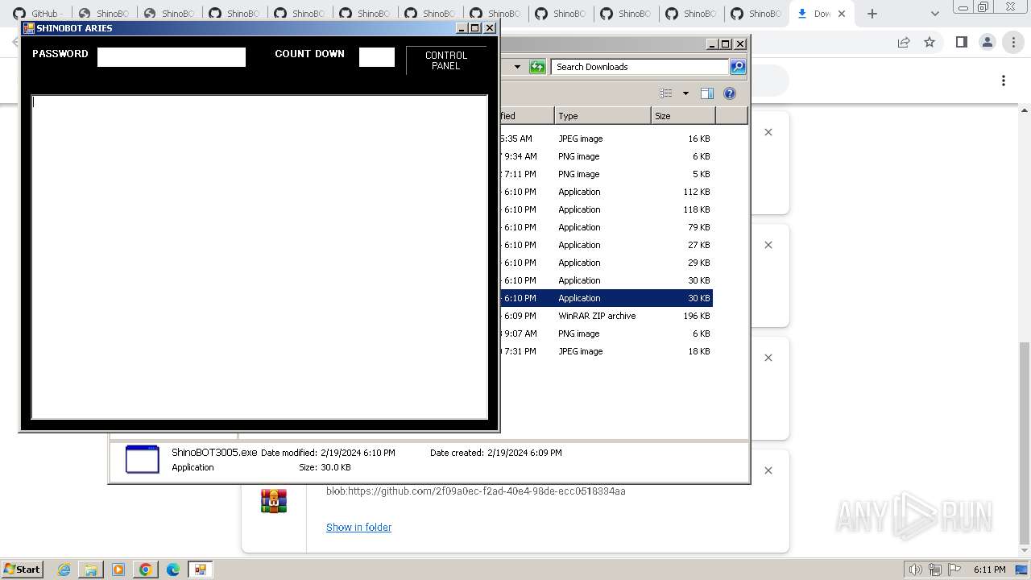Click the PASSWORD input field in ShinoBOT

click(171, 56)
